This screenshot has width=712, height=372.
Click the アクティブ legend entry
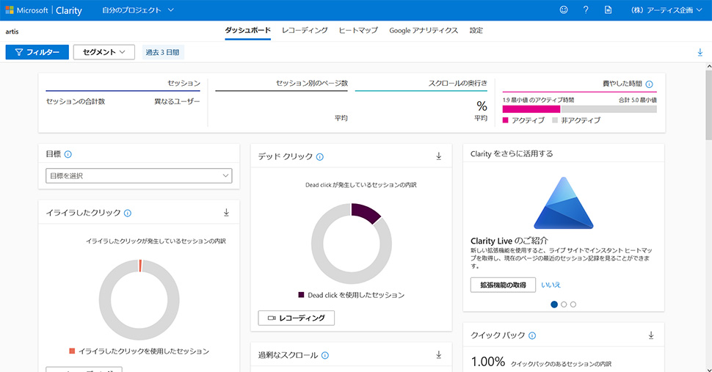pos(523,120)
